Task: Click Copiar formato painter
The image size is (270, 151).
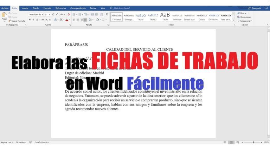Action: coord(17,21)
